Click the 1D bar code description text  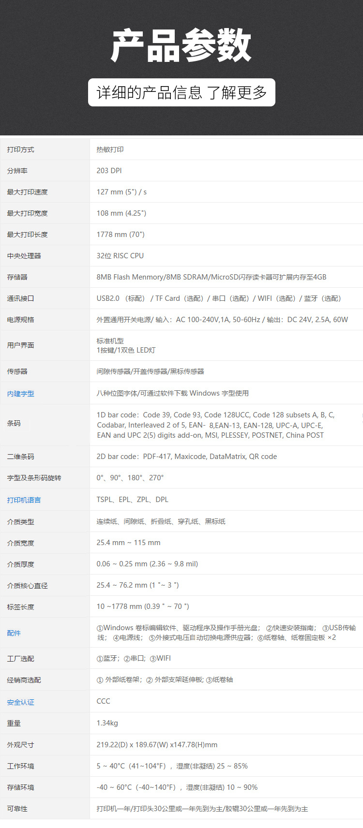click(215, 425)
